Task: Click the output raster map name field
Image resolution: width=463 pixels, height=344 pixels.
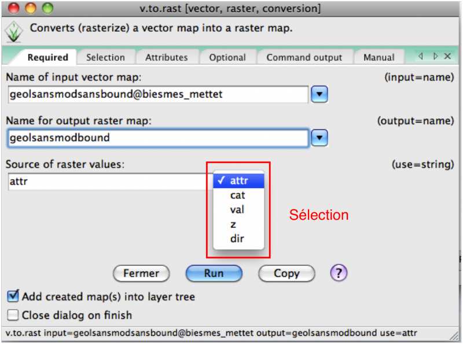Action: (158, 138)
